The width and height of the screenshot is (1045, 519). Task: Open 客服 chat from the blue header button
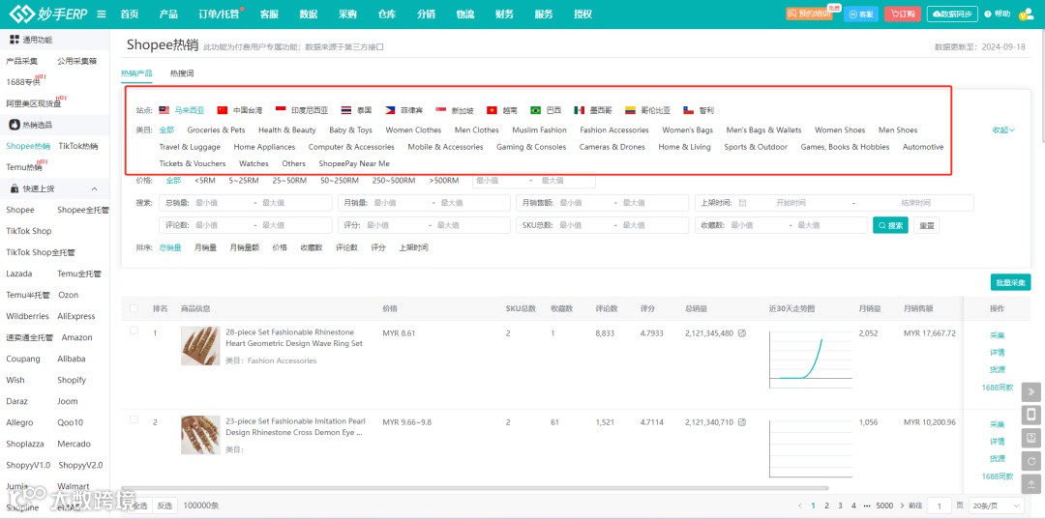coord(860,14)
